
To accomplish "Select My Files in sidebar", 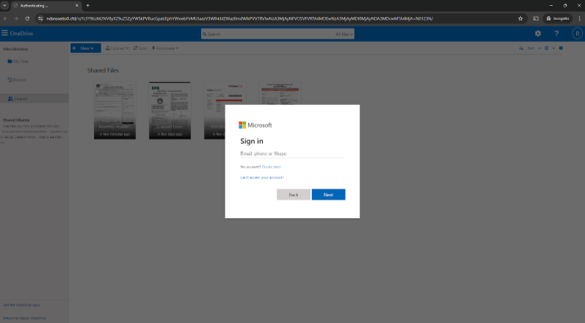I will [18, 62].
